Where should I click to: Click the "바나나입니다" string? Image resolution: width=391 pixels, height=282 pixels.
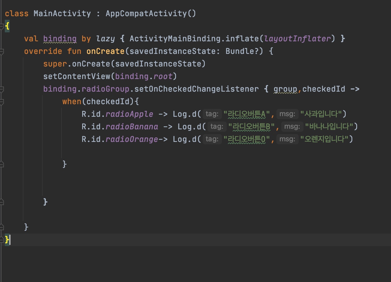(x=329, y=127)
